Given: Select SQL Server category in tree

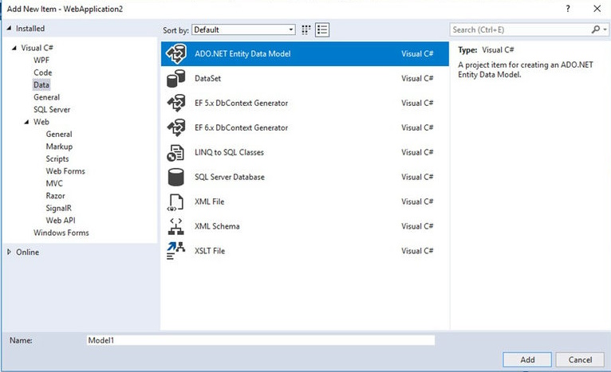Looking at the screenshot, I should pyautogui.click(x=52, y=110).
